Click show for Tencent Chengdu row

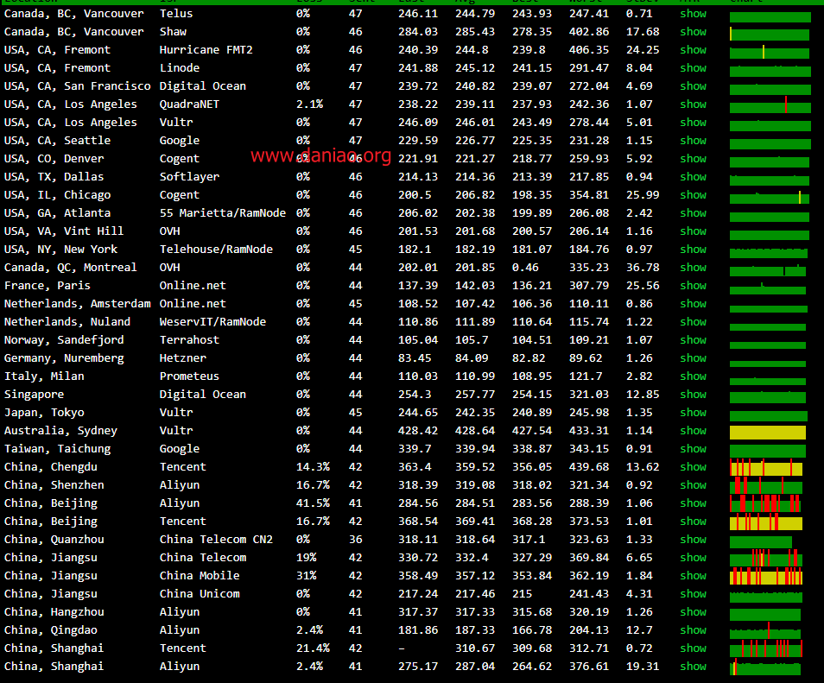point(694,466)
